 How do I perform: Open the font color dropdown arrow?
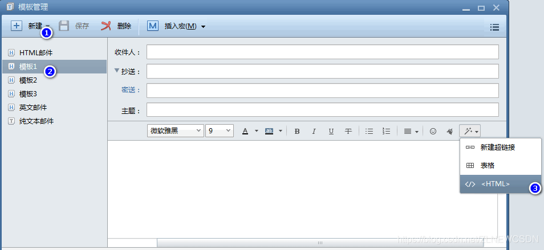257,131
